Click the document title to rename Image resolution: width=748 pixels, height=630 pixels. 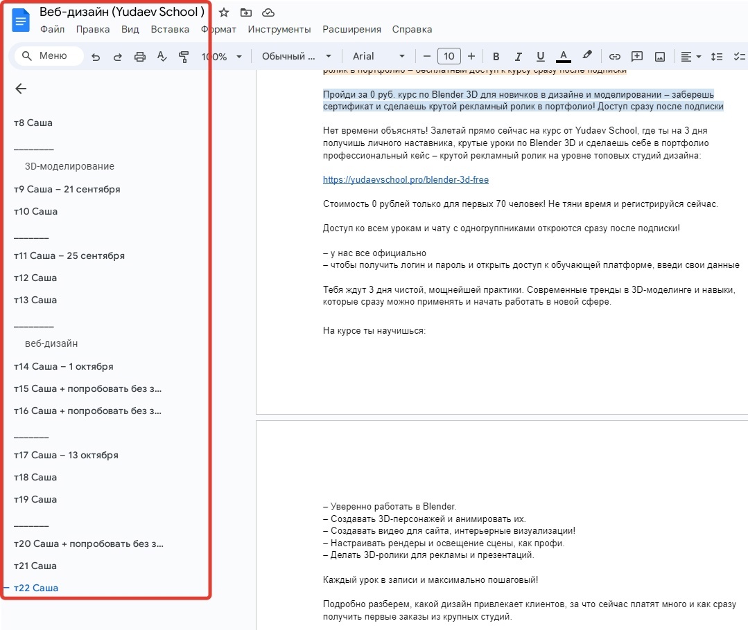coord(121,12)
